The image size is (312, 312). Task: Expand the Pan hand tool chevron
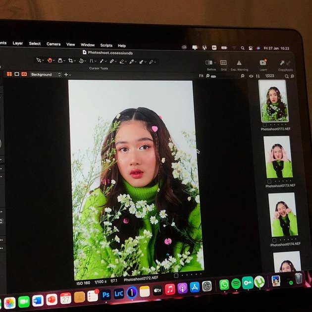54,60
